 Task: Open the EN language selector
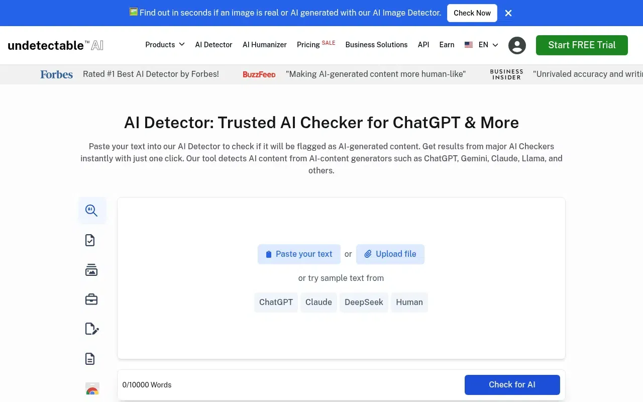coord(481,45)
